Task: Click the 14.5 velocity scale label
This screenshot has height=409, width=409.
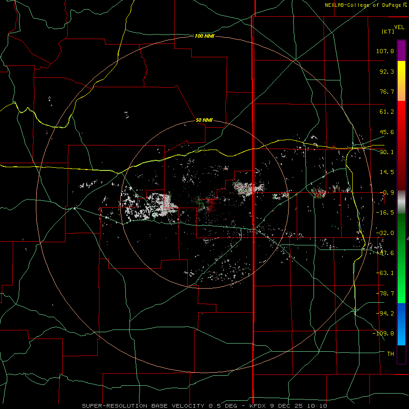Action: click(387, 172)
